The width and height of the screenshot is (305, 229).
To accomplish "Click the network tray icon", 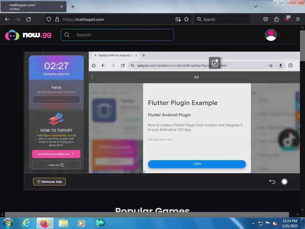I will [260, 223].
